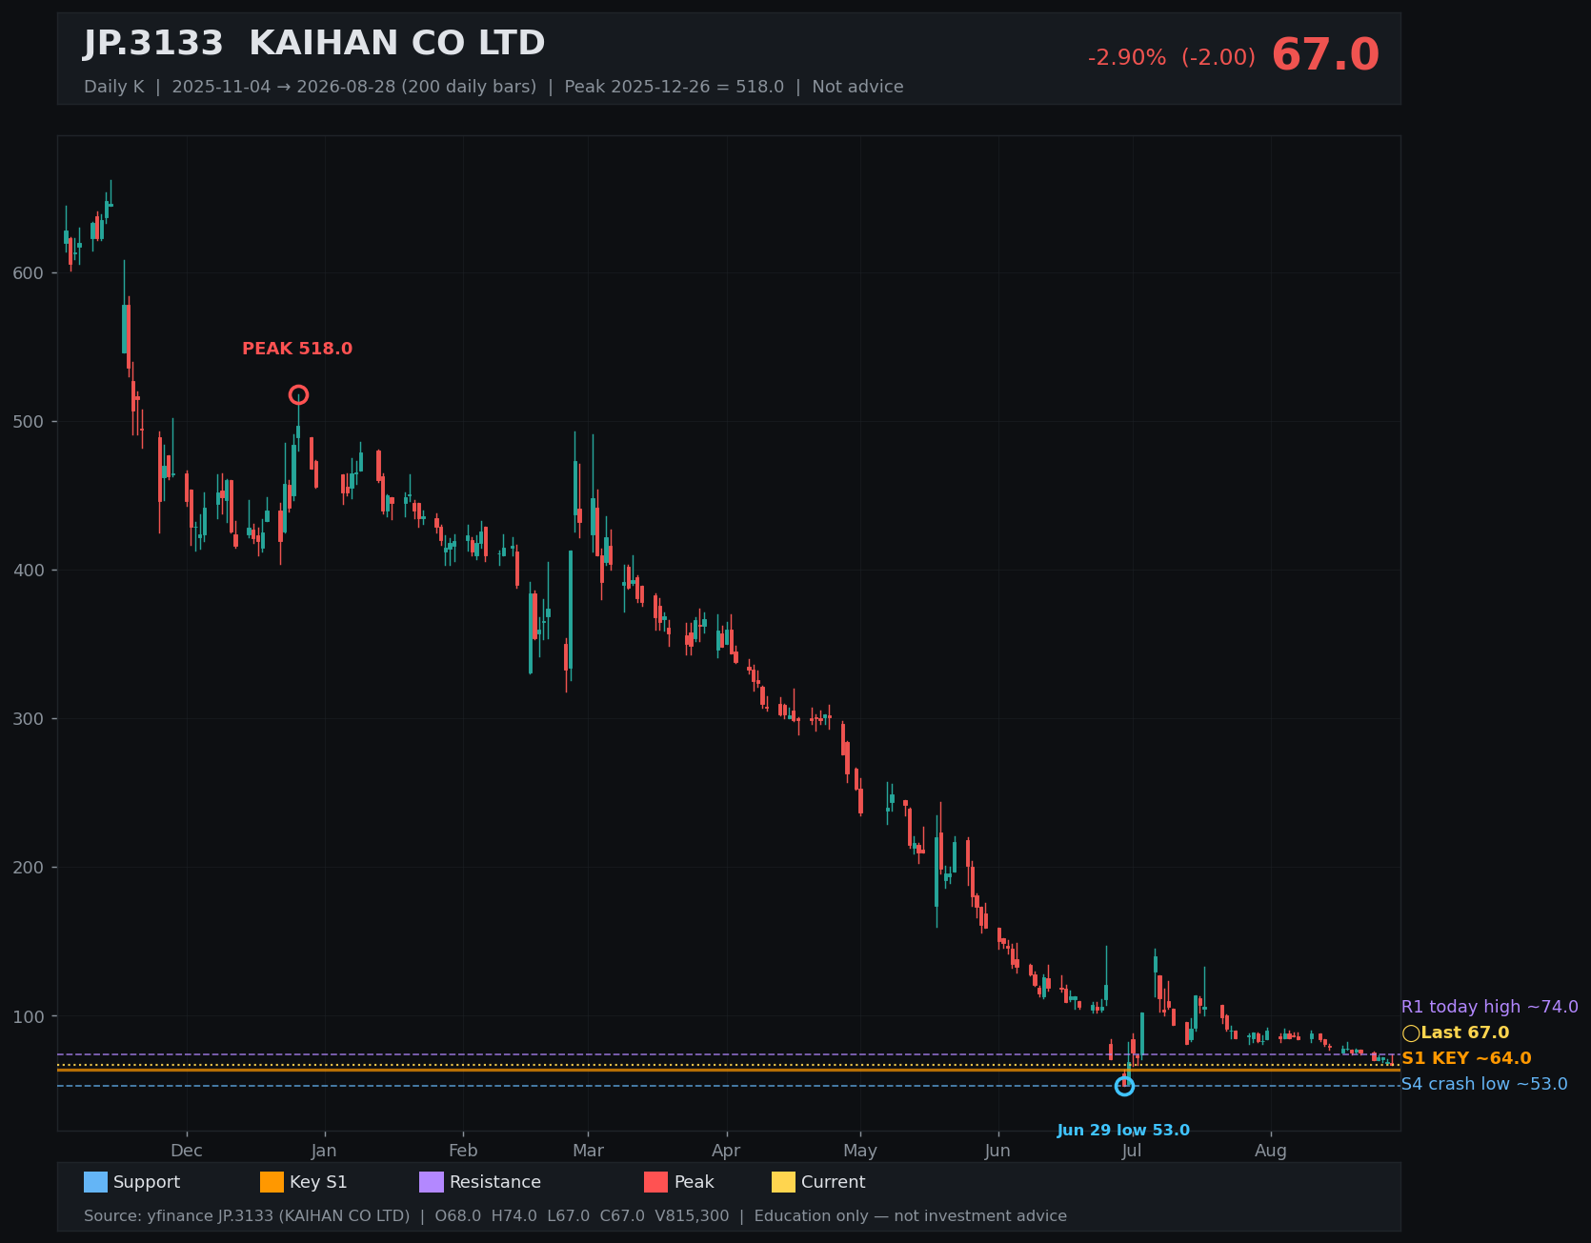Click the 200 y-axis price label

pos(29,868)
